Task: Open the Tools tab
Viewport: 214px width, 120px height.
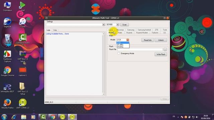Action: pyautogui.click(x=165, y=30)
